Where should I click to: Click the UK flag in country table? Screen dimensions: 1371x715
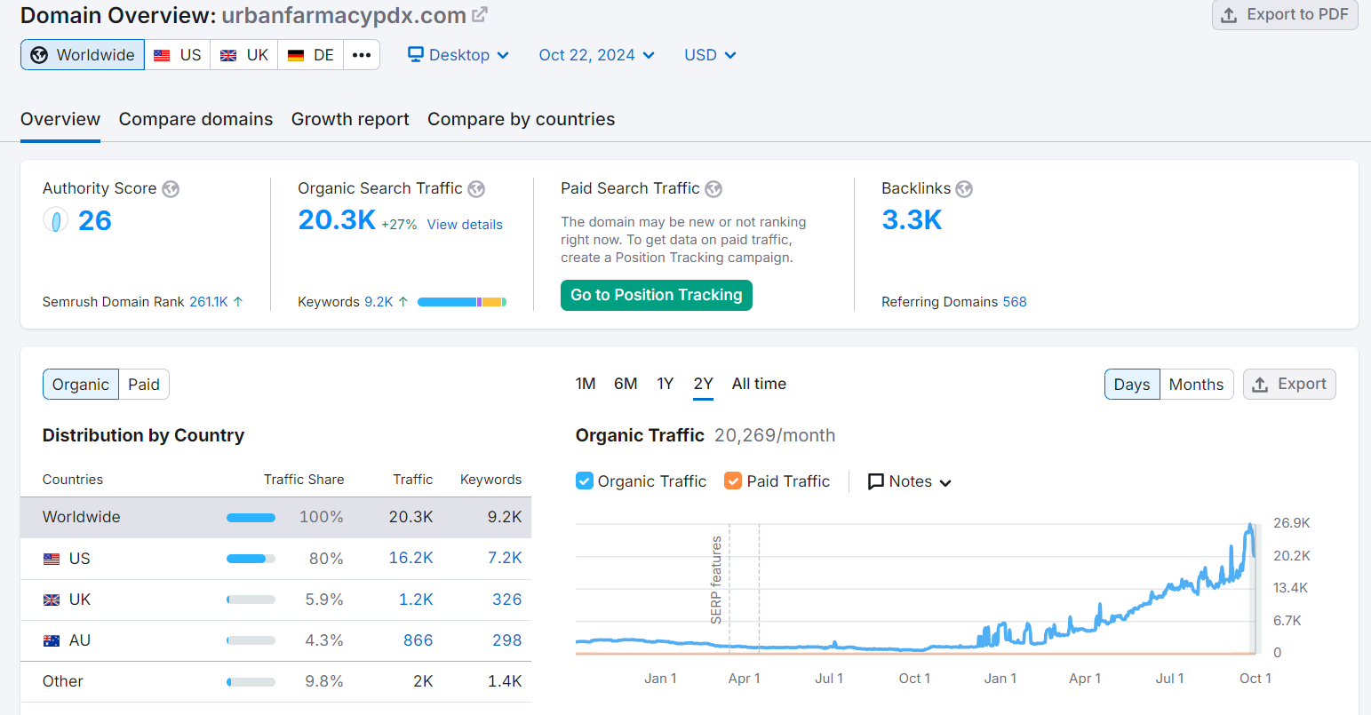pyautogui.click(x=52, y=600)
